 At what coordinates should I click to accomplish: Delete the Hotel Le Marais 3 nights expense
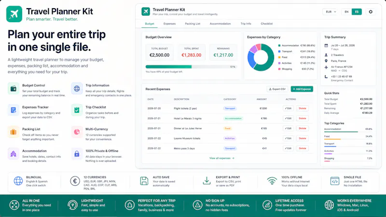(x=303, y=118)
